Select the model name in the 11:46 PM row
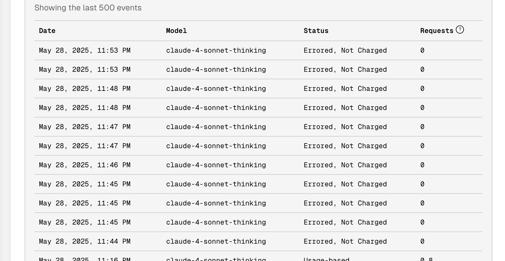 [x=216, y=165]
